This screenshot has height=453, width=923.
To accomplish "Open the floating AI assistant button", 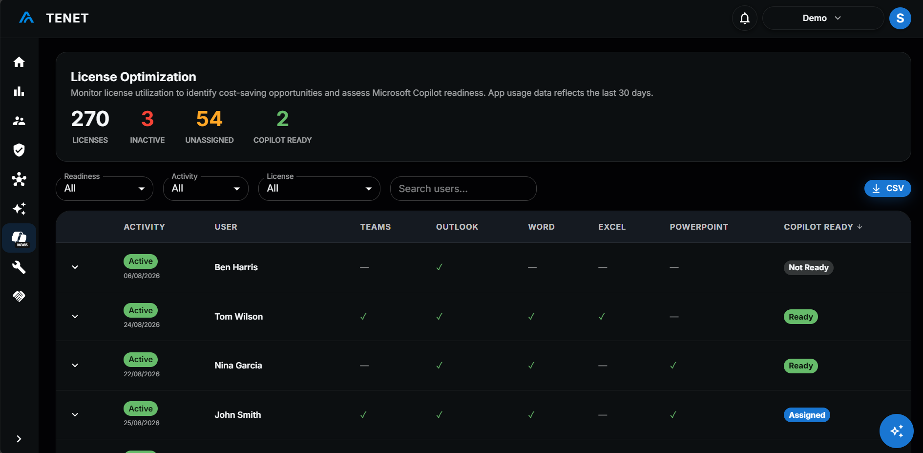I will tap(896, 431).
